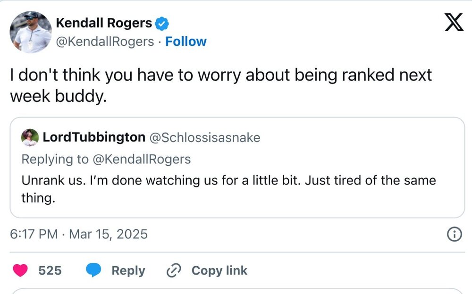This screenshot has height=294, width=472.
Task: Open Kendall Rogers' profile picture
Action: point(31,32)
